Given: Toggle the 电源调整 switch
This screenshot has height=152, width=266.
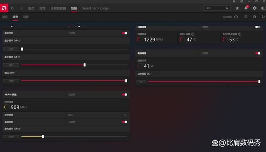Looking at the screenshot, I should point(258,53).
